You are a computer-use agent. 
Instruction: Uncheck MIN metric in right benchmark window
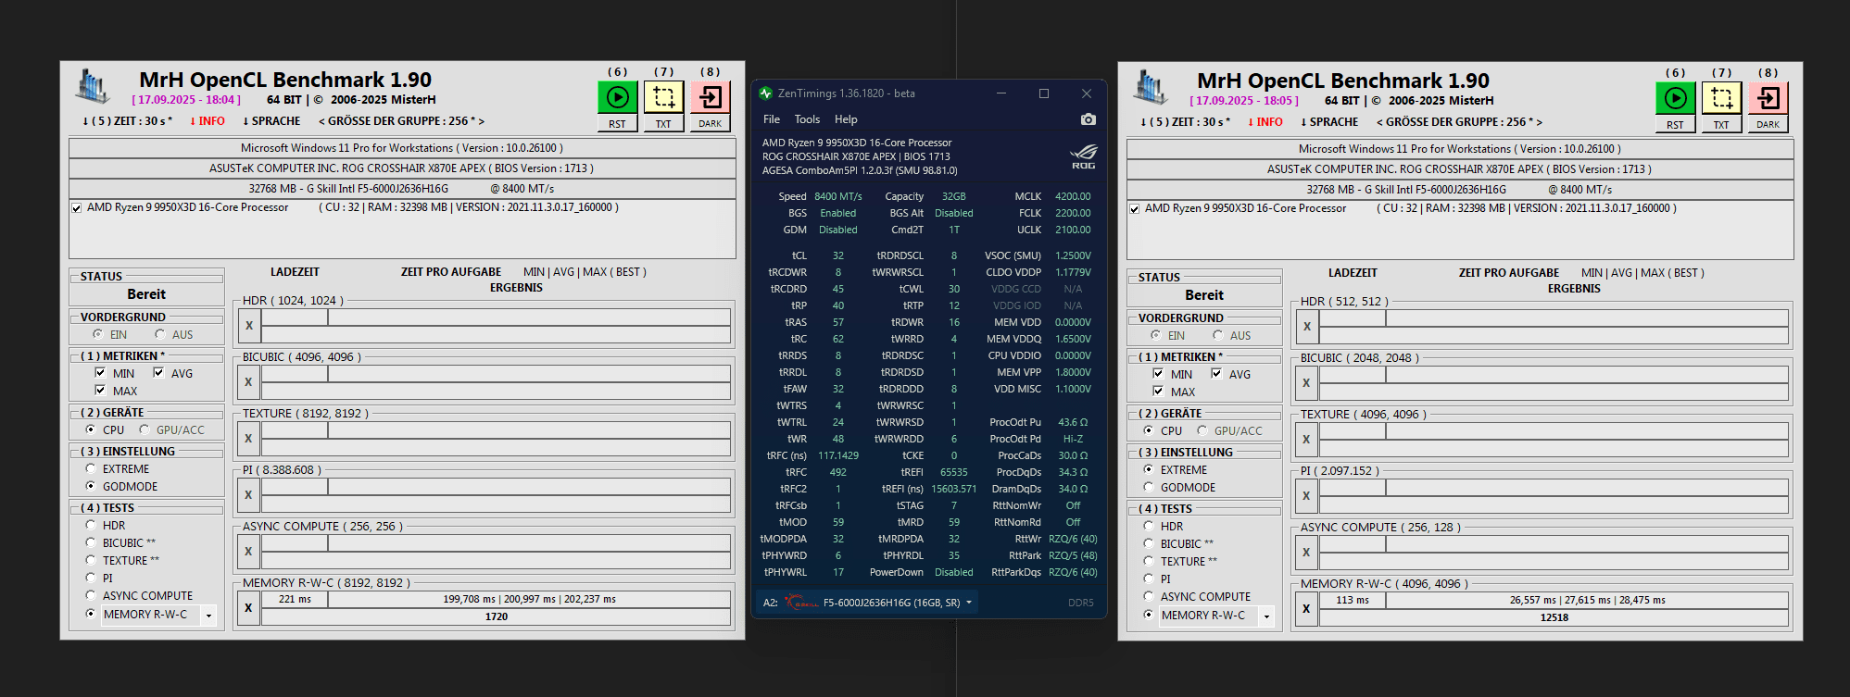1158,374
